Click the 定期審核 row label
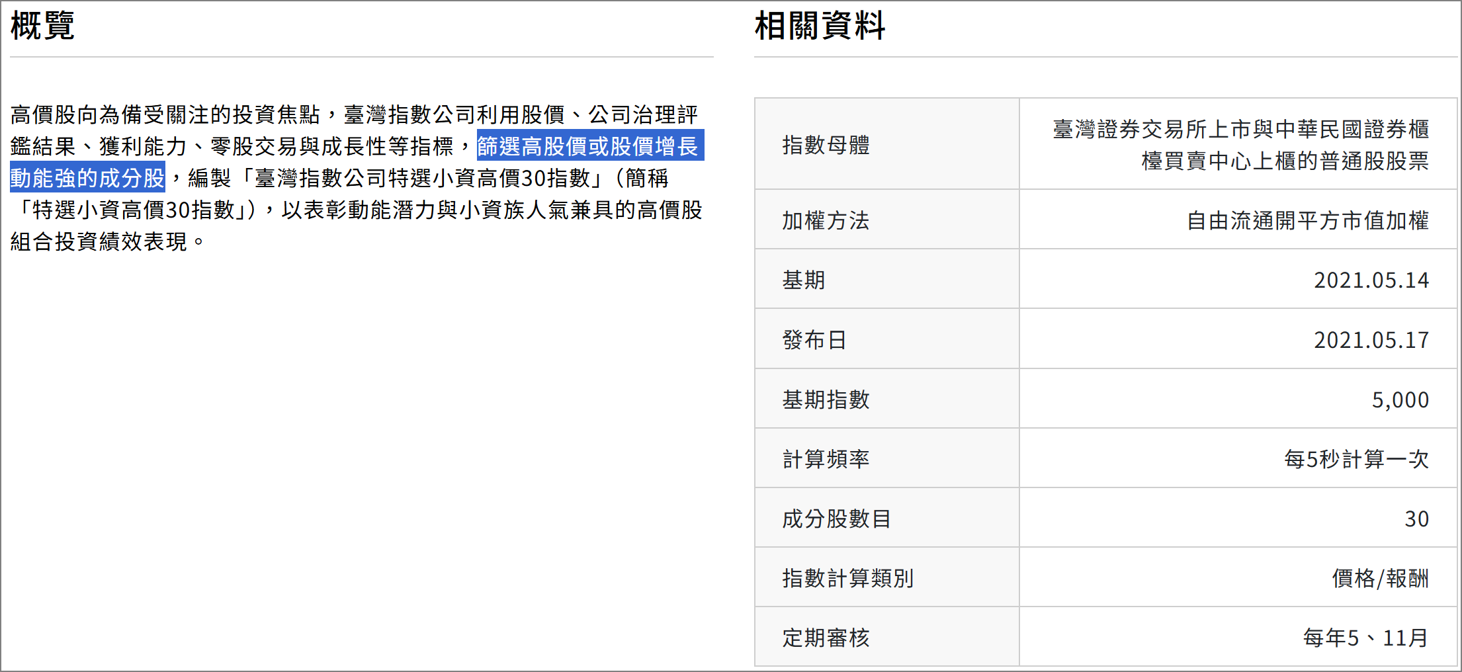The image size is (1462, 672). click(x=826, y=637)
